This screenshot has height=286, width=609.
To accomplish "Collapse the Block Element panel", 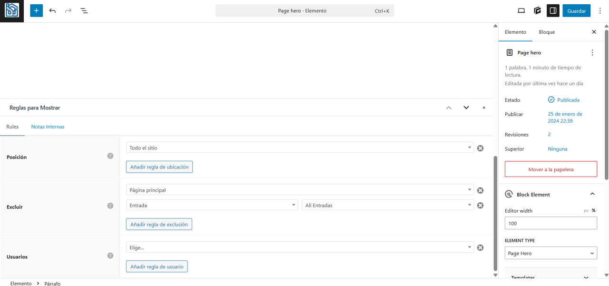I will pos(592,194).
